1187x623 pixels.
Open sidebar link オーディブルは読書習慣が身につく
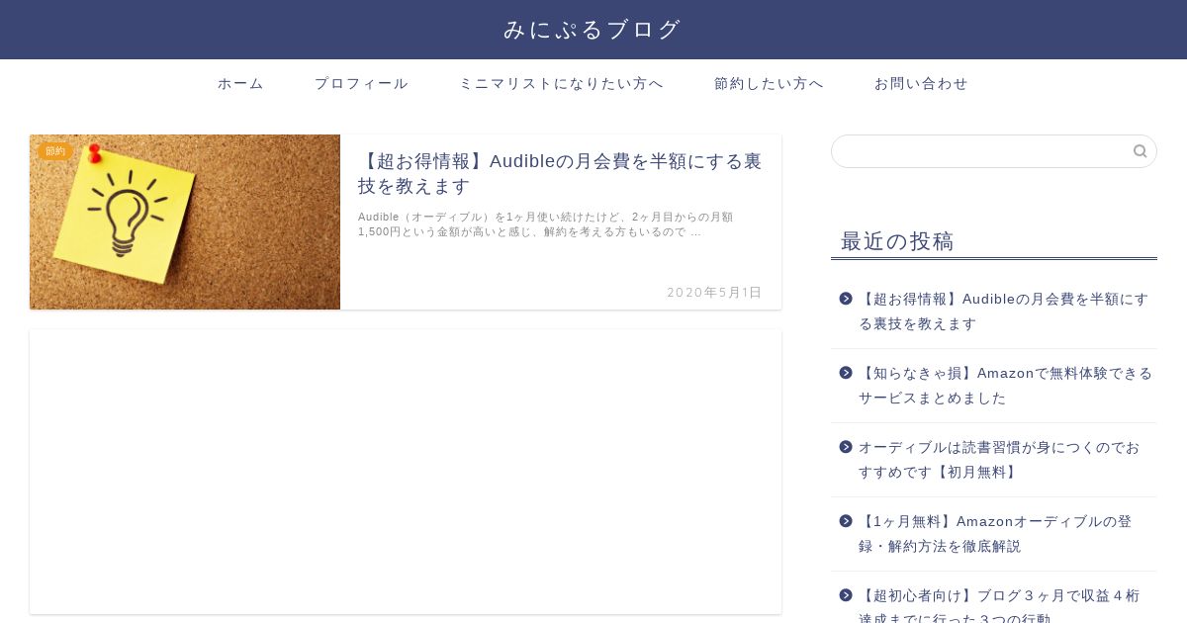click(x=999, y=459)
